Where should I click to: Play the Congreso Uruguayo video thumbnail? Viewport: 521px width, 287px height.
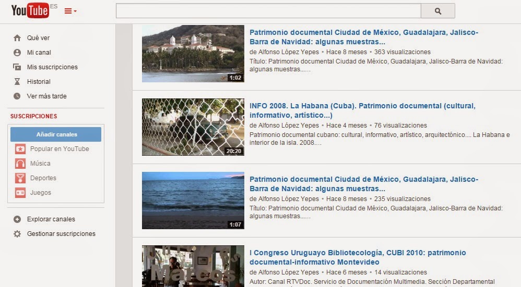click(193, 266)
